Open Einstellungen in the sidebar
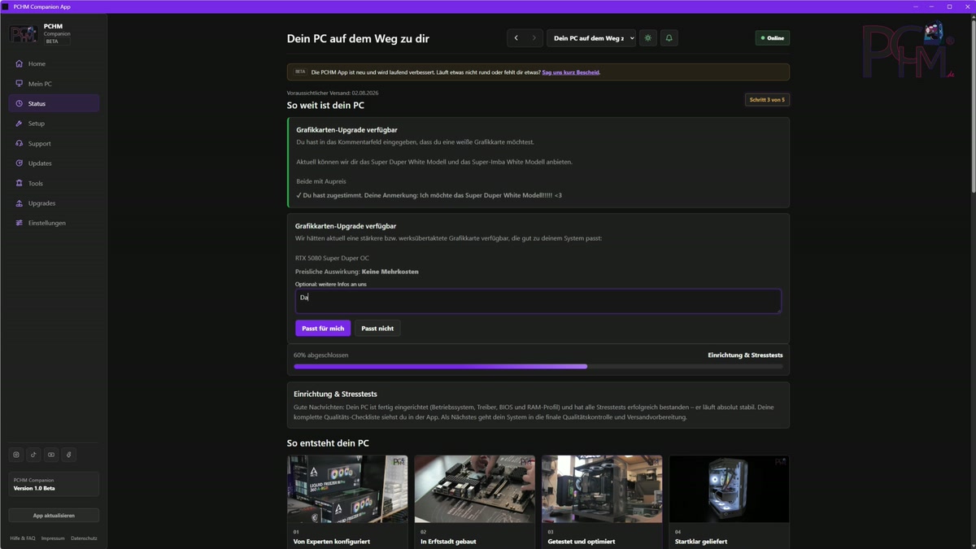The height and width of the screenshot is (549, 976). click(54, 223)
